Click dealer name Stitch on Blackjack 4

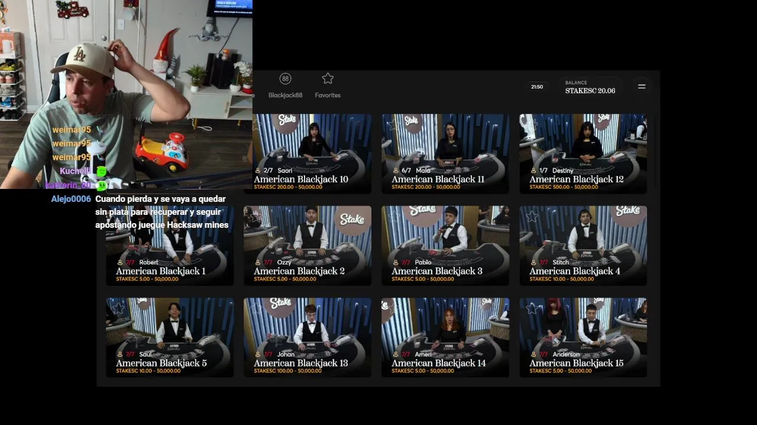coord(561,262)
